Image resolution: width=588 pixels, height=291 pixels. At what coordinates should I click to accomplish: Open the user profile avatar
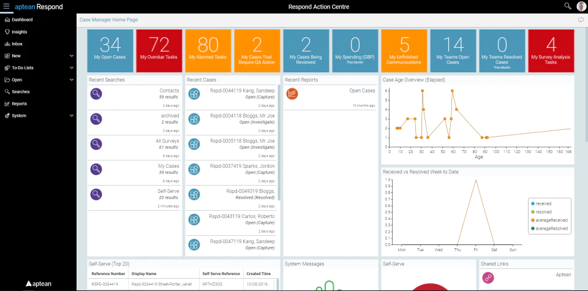coord(581,6)
